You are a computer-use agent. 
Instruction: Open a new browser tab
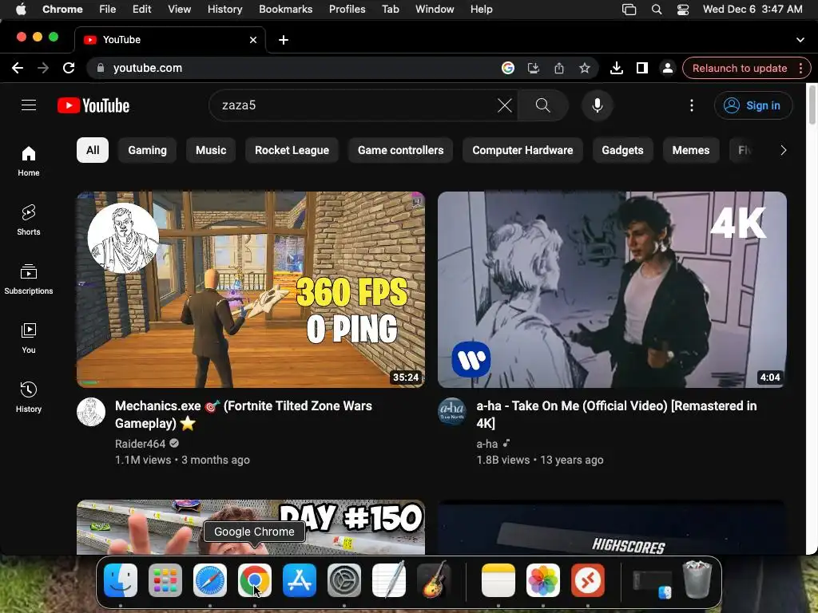[284, 40]
